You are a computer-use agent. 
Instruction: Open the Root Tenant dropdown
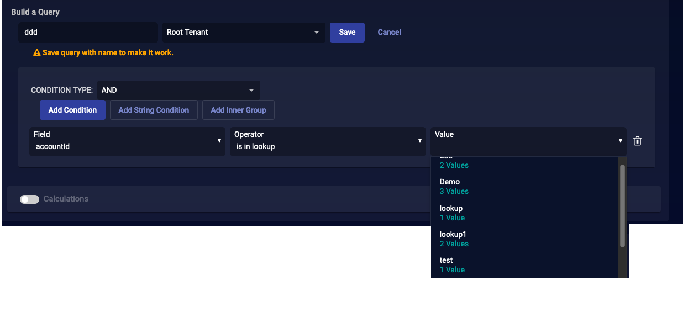point(243,33)
